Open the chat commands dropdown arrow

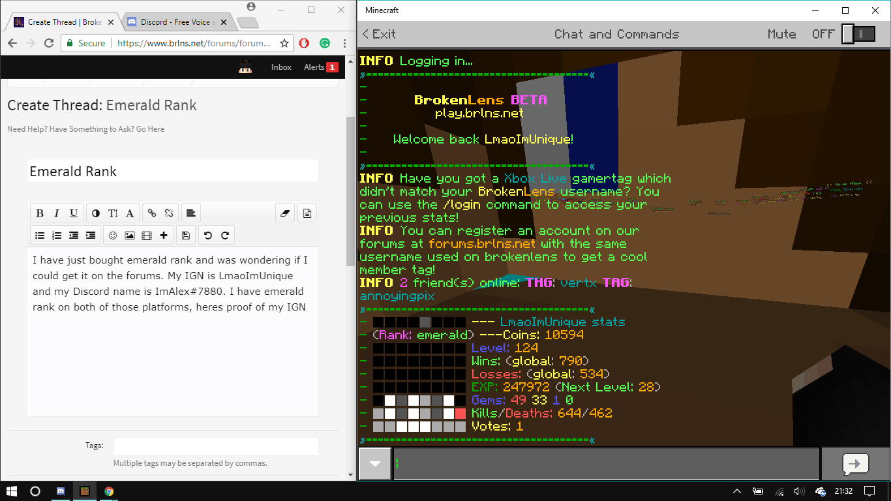coord(375,464)
